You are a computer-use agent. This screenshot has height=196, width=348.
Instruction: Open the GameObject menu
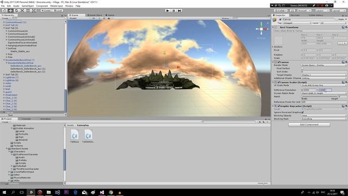tap(28, 6)
